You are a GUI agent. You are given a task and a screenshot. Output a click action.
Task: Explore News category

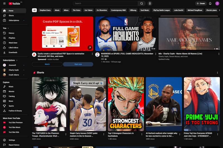(x=14, y=101)
